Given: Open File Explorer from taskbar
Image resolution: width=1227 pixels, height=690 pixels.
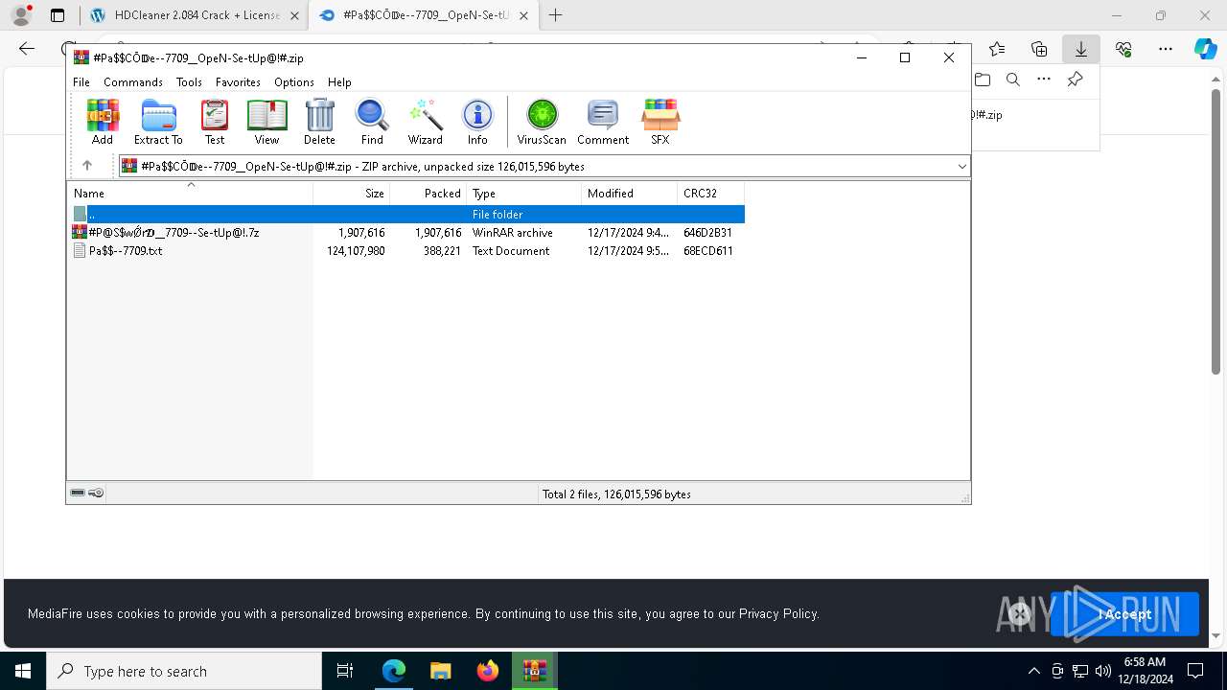Looking at the screenshot, I should pyautogui.click(x=440, y=671).
